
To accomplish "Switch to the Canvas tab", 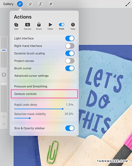I will 27,26.
